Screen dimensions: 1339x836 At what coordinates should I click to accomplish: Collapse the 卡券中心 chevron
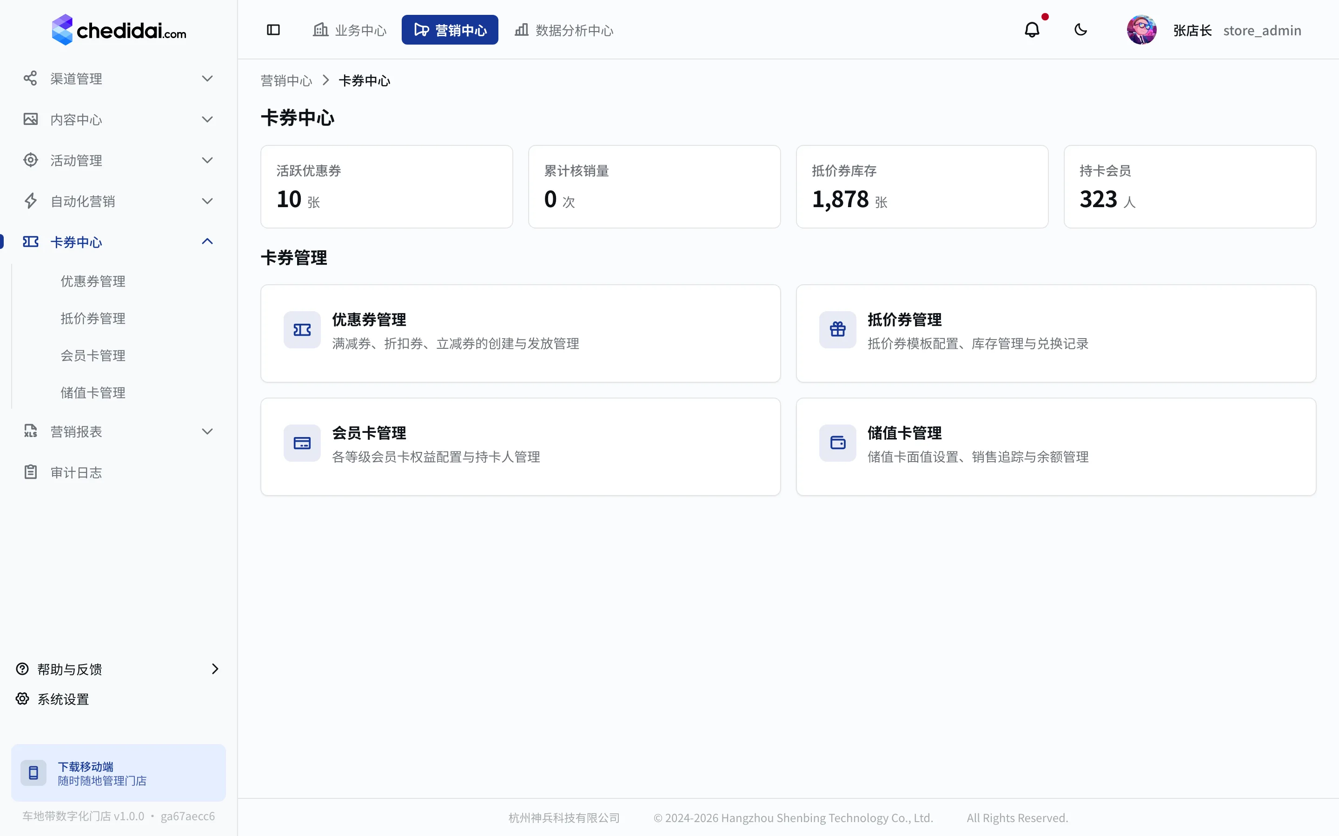(x=207, y=242)
